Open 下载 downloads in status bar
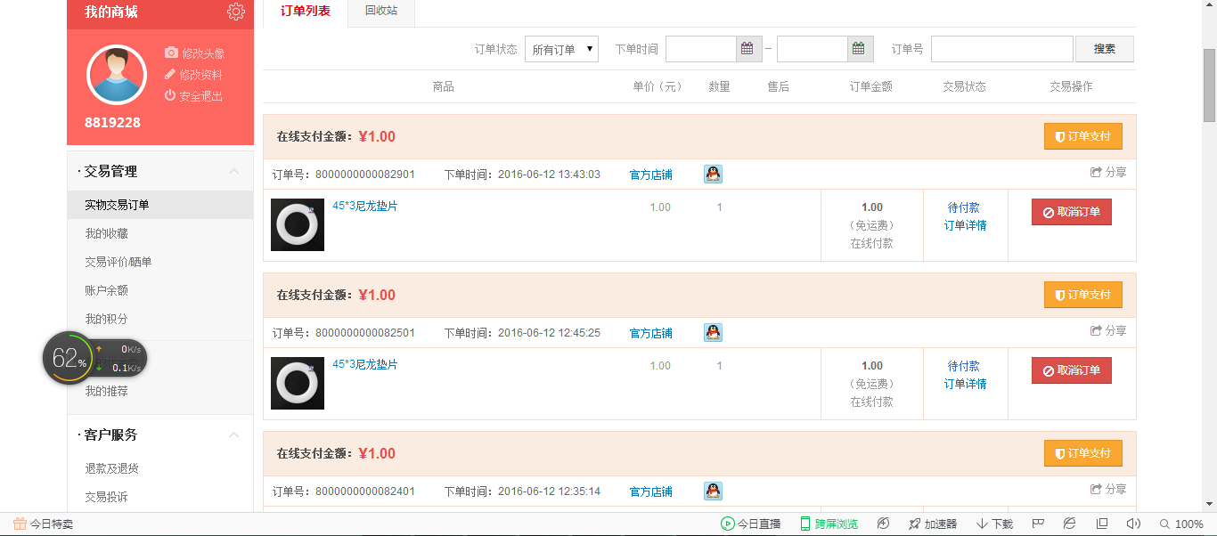This screenshot has height=536, width=1217. tap(994, 524)
